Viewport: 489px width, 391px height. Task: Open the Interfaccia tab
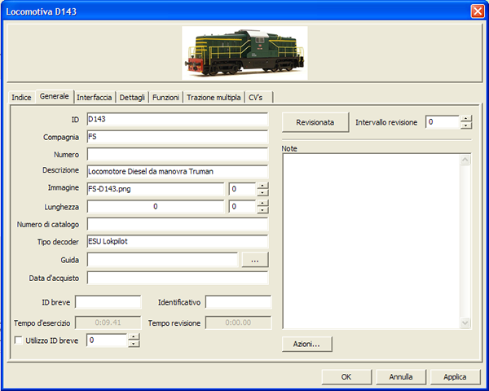(95, 97)
